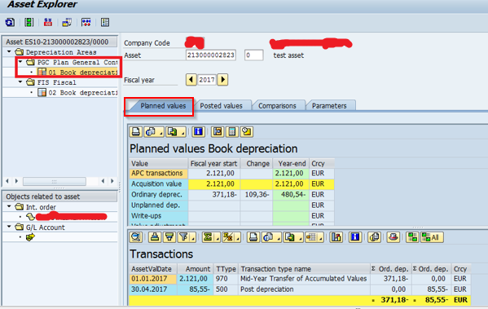Click the leftmost scroll-left arrow under the tree
This screenshot has height=309, width=488.
click(7, 181)
